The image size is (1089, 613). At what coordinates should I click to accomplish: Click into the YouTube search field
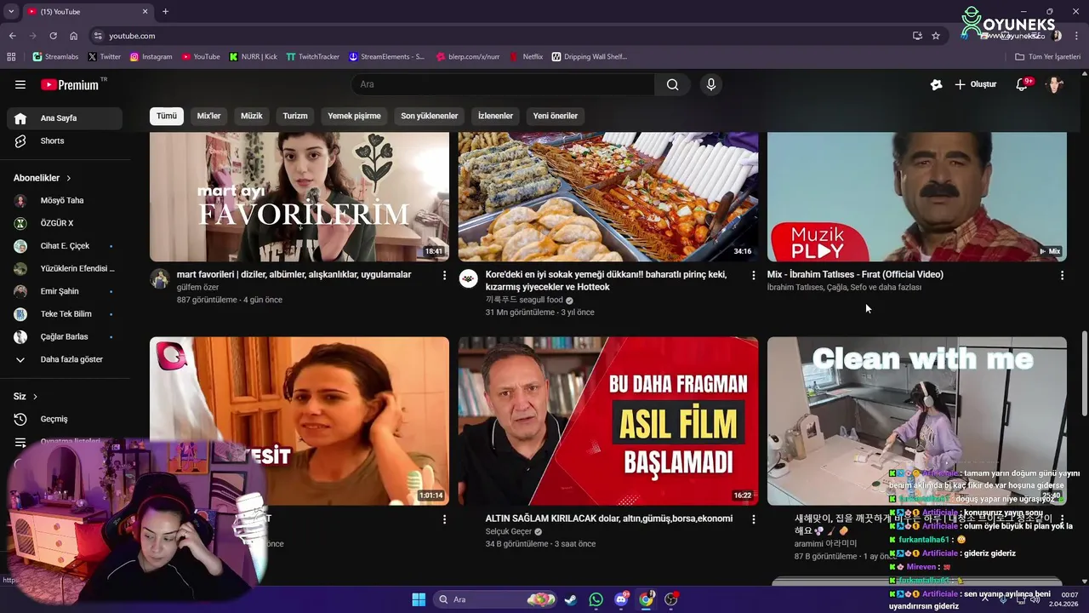coord(503,84)
